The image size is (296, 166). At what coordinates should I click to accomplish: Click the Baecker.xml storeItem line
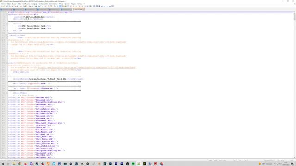pyautogui.click(x=30, y=97)
